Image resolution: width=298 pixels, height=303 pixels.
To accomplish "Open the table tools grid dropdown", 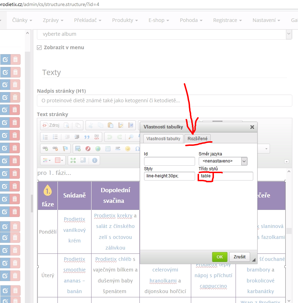I will coord(59,160).
